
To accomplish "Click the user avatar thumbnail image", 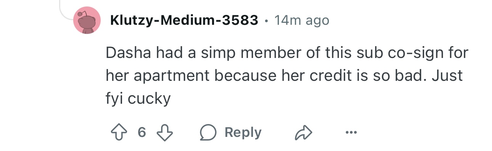I will [87, 20].
